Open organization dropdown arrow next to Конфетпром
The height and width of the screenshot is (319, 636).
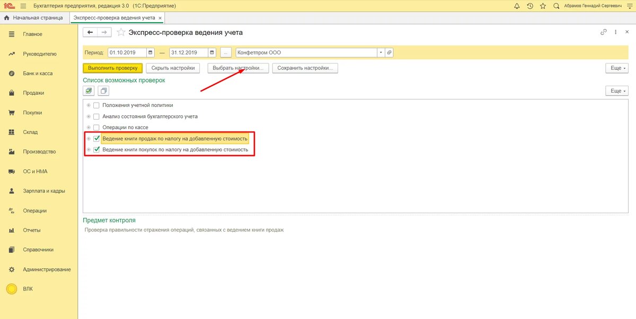click(x=381, y=52)
